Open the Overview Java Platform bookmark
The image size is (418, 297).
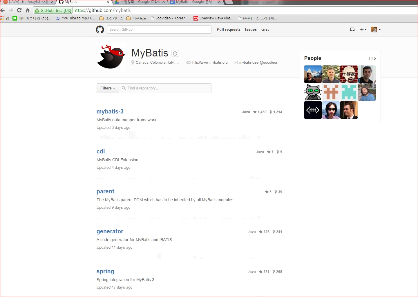coord(213,18)
